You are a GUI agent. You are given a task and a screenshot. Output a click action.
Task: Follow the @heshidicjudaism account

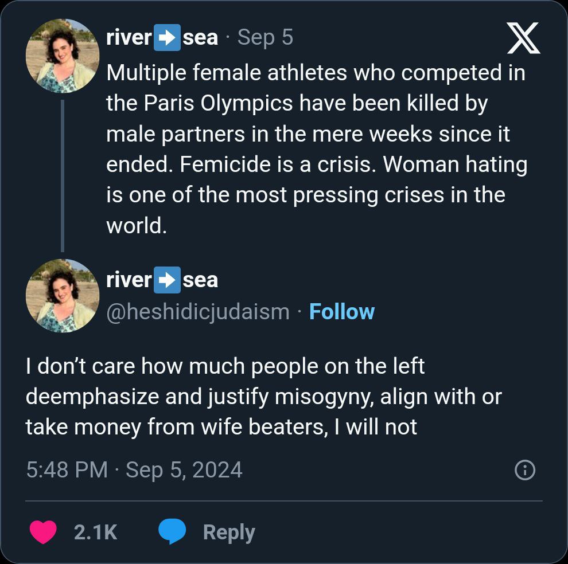[341, 312]
